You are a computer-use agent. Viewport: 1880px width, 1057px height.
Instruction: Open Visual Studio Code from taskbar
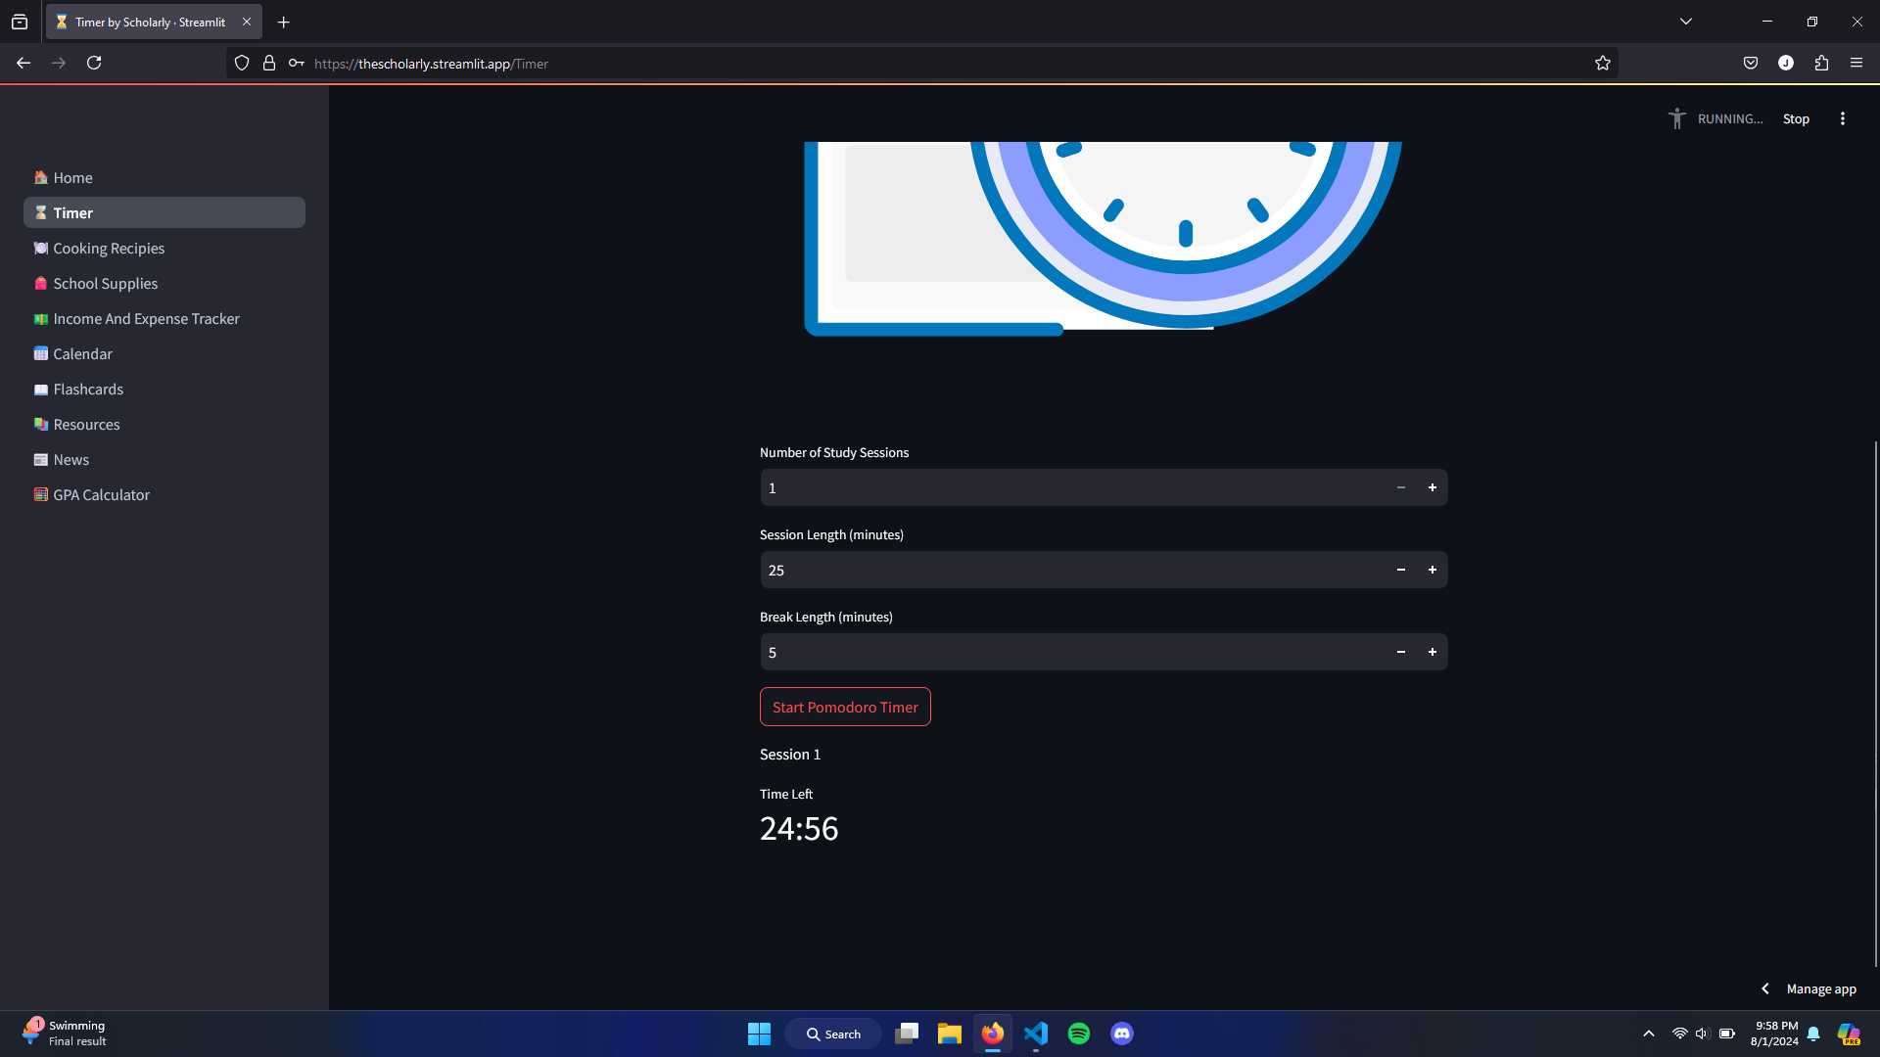1036,1034
